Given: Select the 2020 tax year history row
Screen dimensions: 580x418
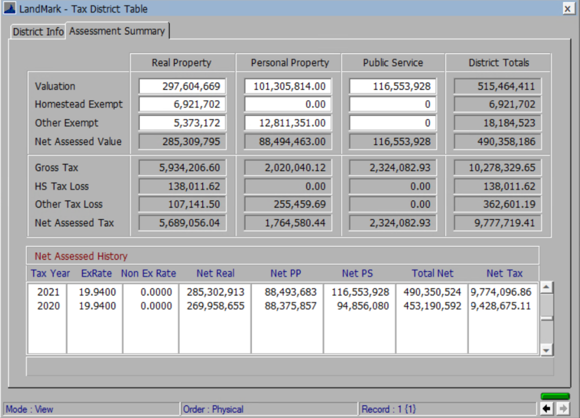Looking at the screenshot, I should pyautogui.click(x=283, y=306).
